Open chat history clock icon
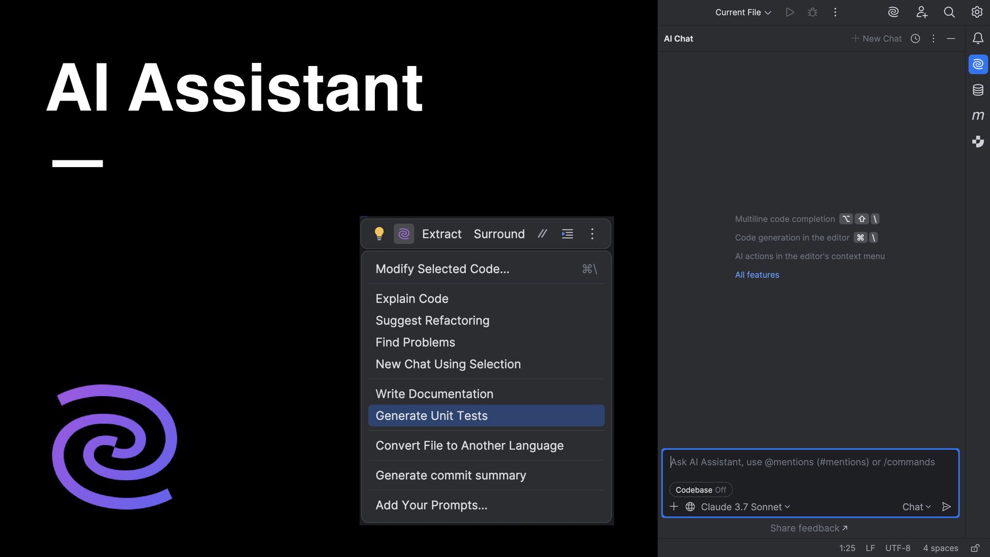The image size is (990, 557). (x=915, y=39)
